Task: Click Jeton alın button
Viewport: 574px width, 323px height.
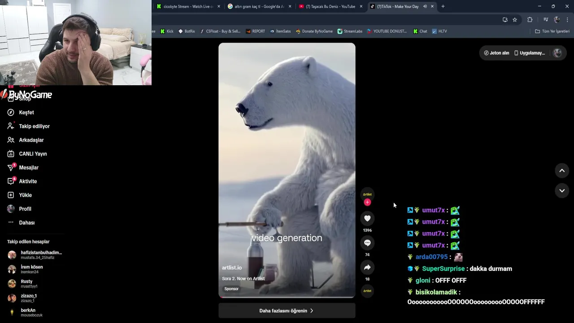Action: [496, 53]
